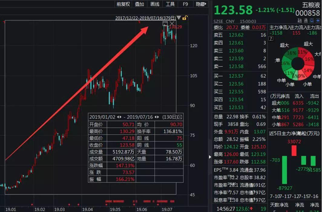Click the 涨停 137.60 value
Image resolution: width=322 pixels, height=212 pixels.
231,162
